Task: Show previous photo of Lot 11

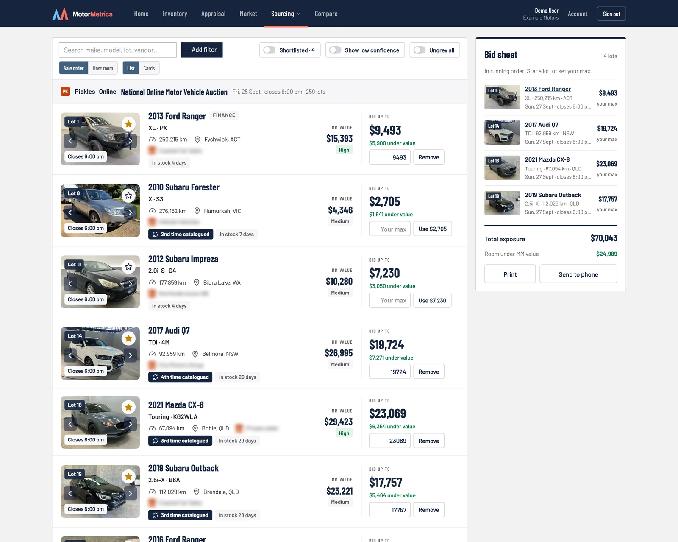Action: (70, 284)
